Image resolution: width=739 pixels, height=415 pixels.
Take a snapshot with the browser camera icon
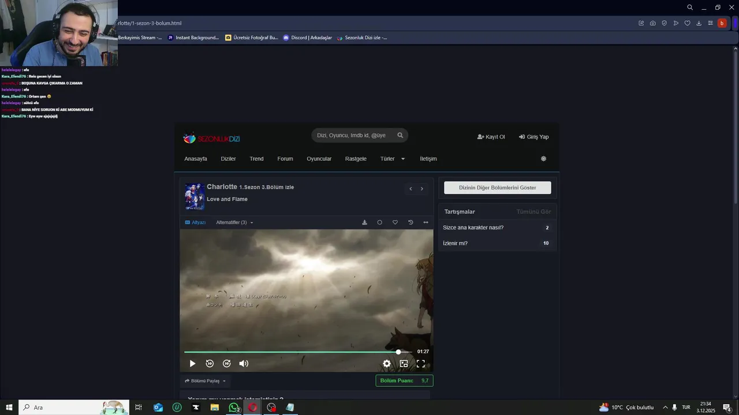(653, 23)
